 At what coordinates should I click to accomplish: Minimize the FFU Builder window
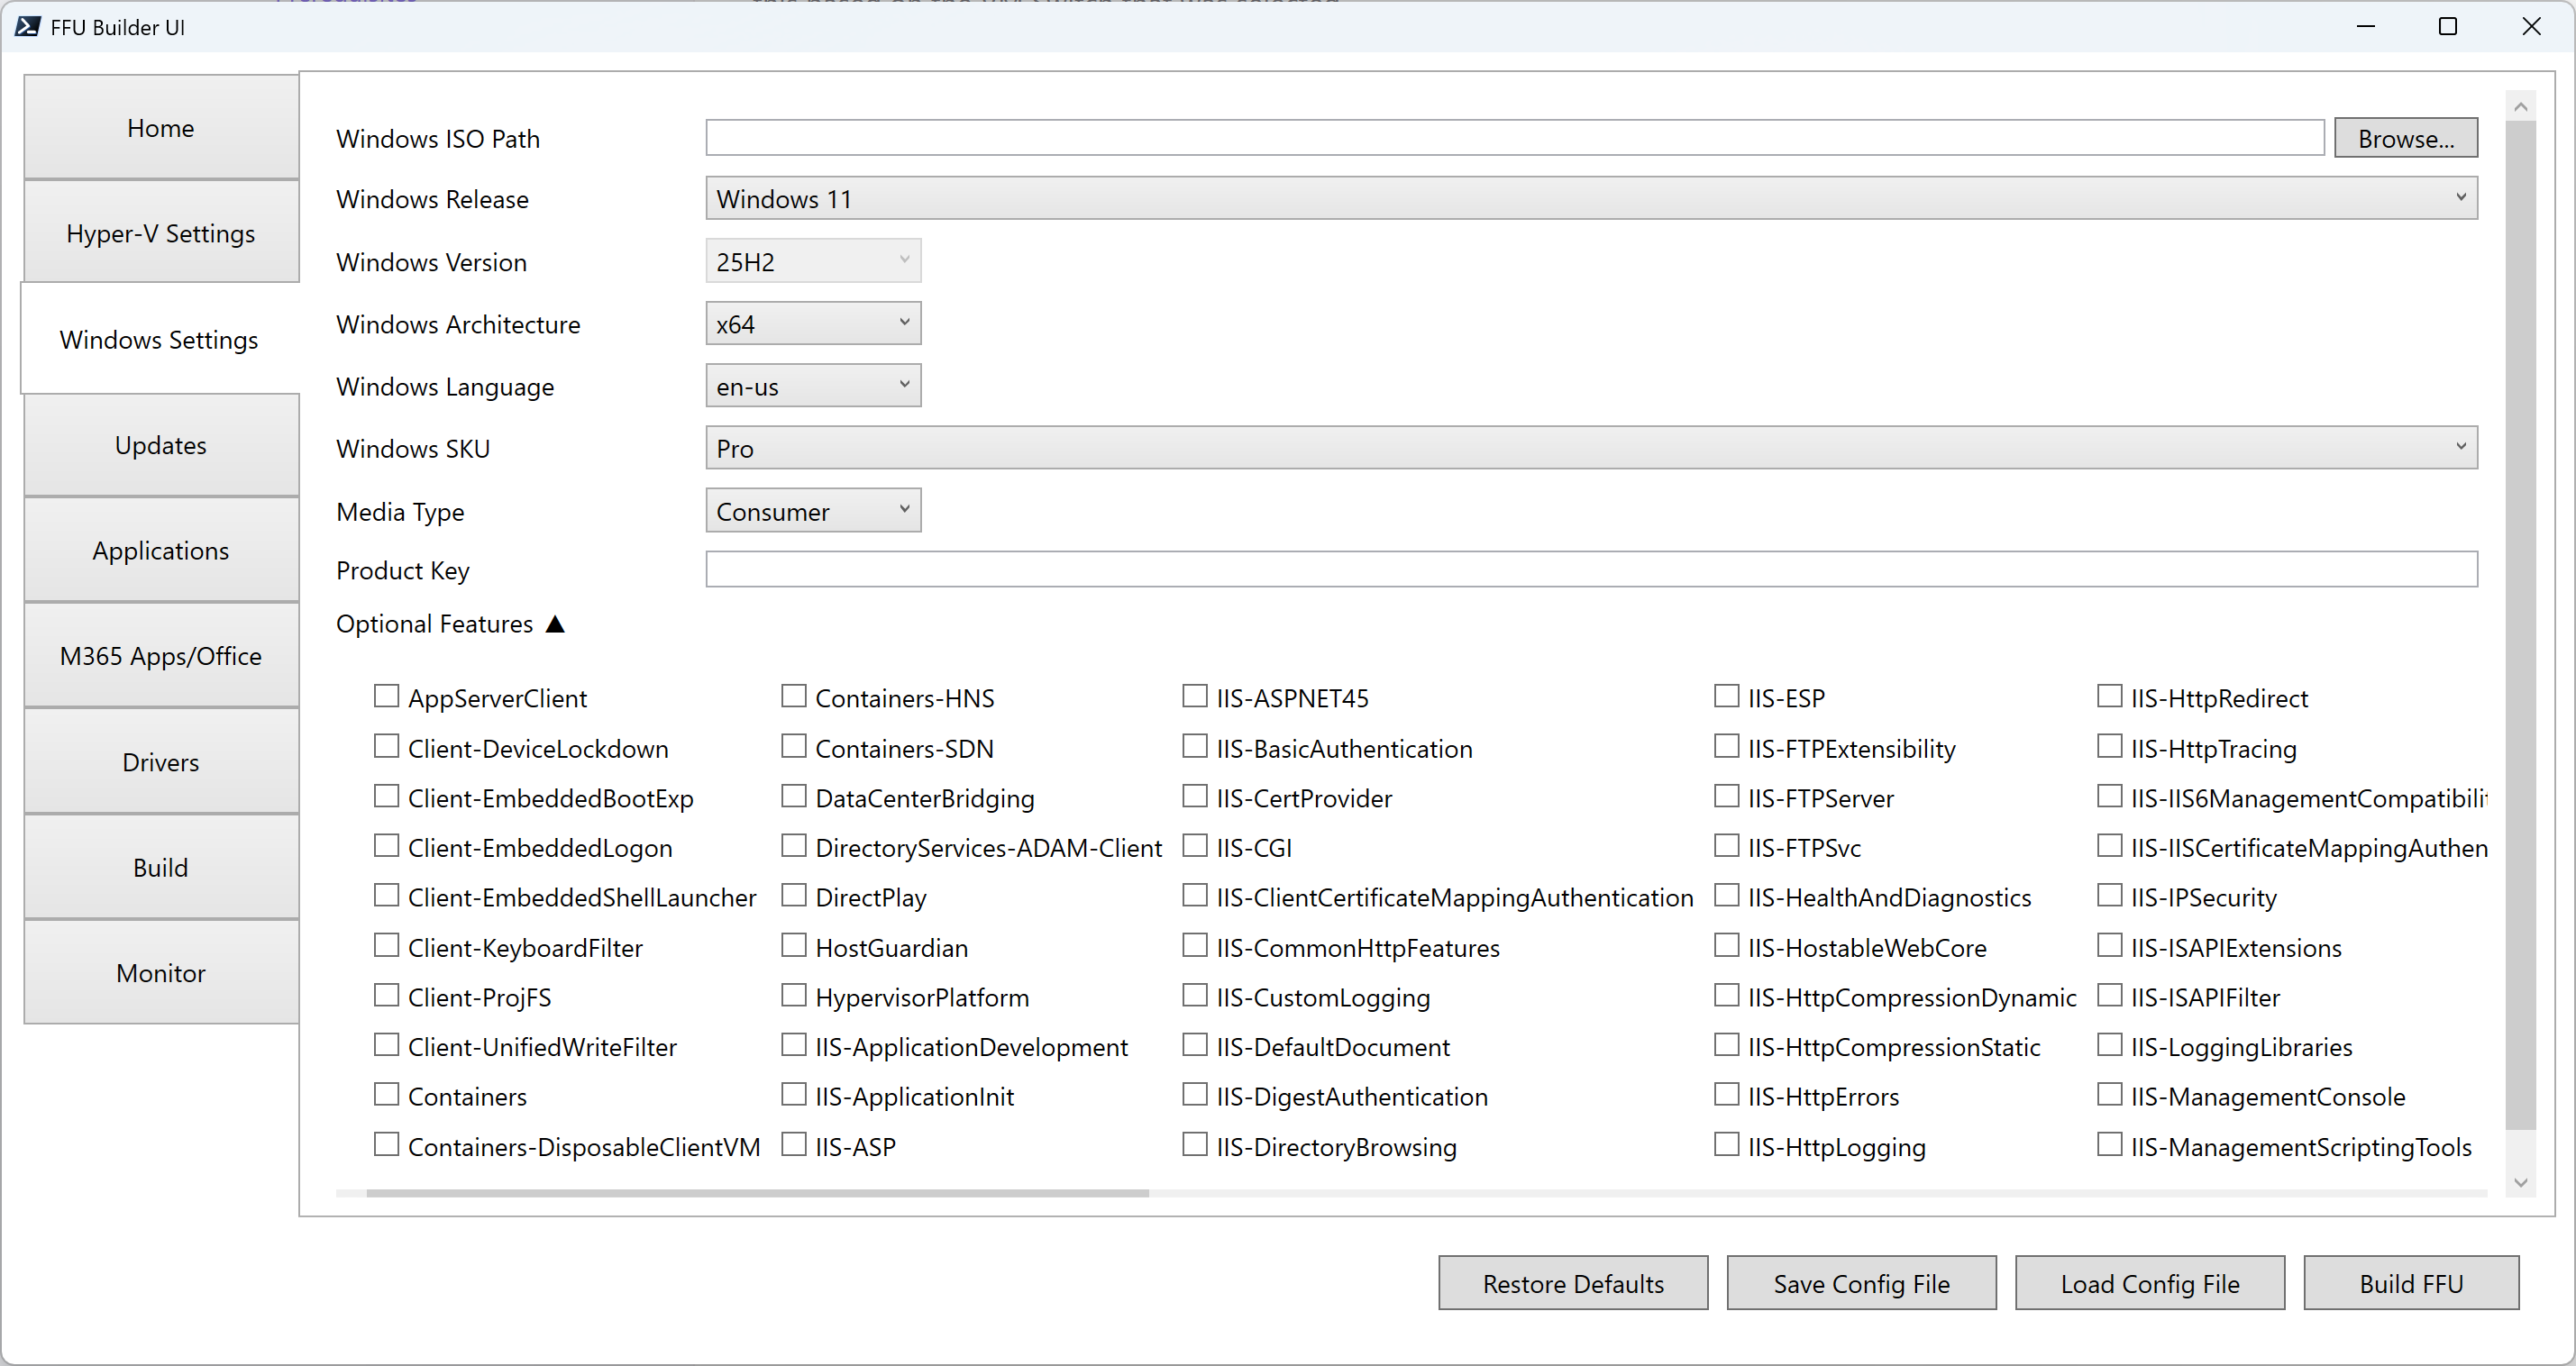pyautogui.click(x=2365, y=27)
